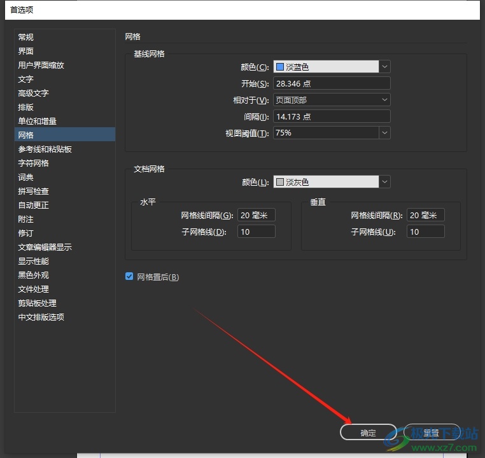Open the 视图阈值 dropdown arrow
Screen dimensions: 485x458
(x=384, y=133)
